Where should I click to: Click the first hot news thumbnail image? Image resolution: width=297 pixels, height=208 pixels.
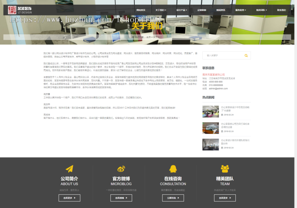(211, 112)
